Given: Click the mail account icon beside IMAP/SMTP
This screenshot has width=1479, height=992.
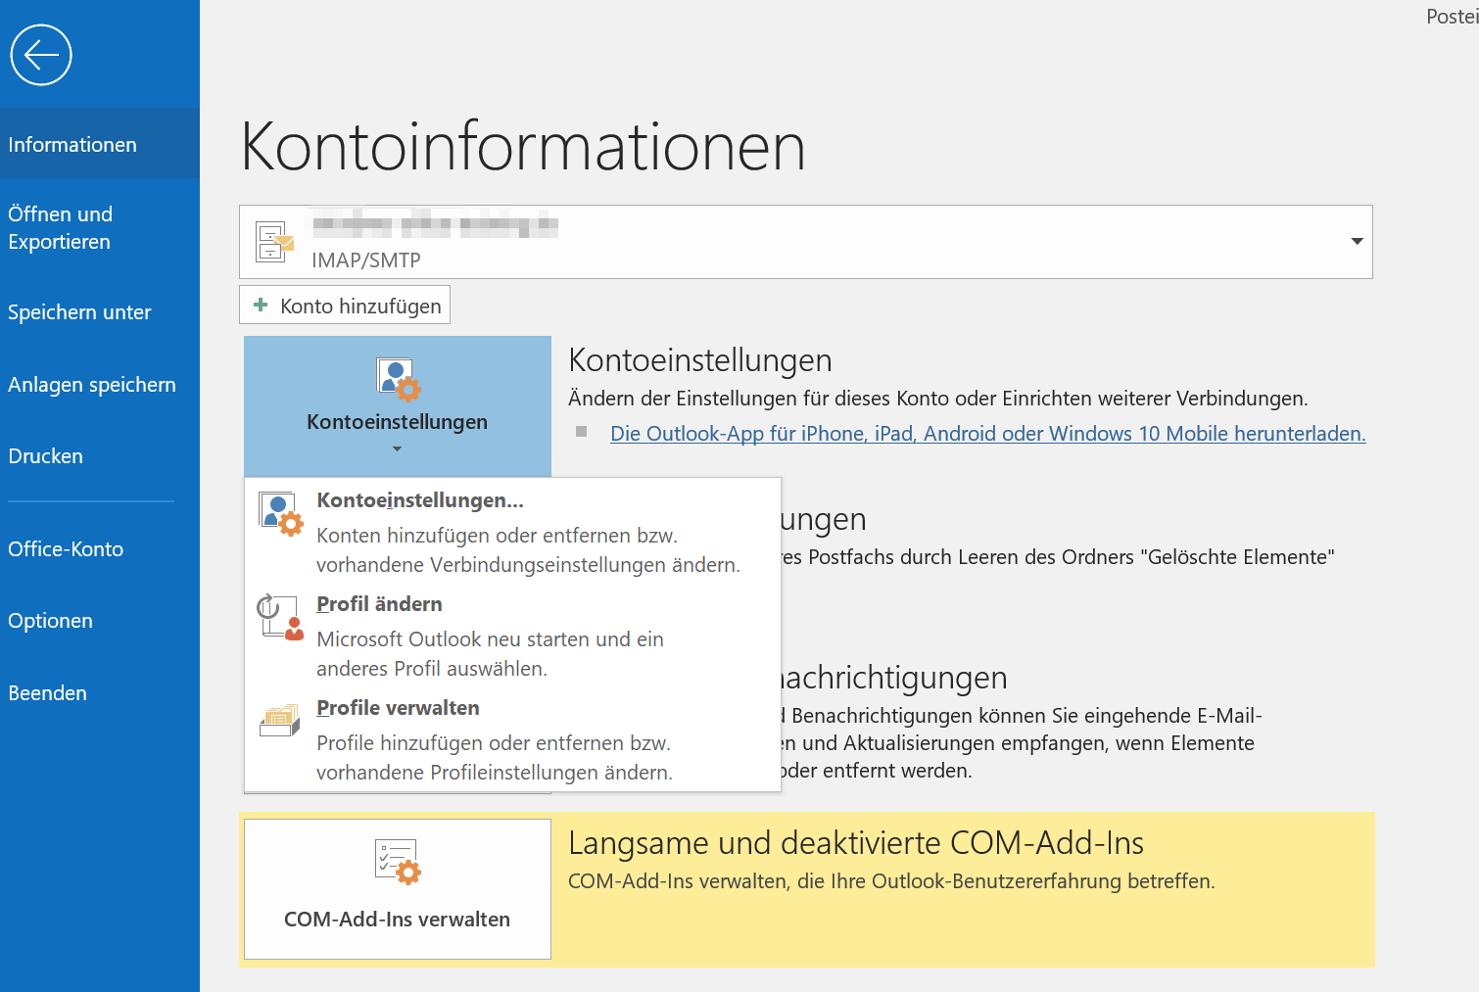Looking at the screenshot, I should 274,242.
